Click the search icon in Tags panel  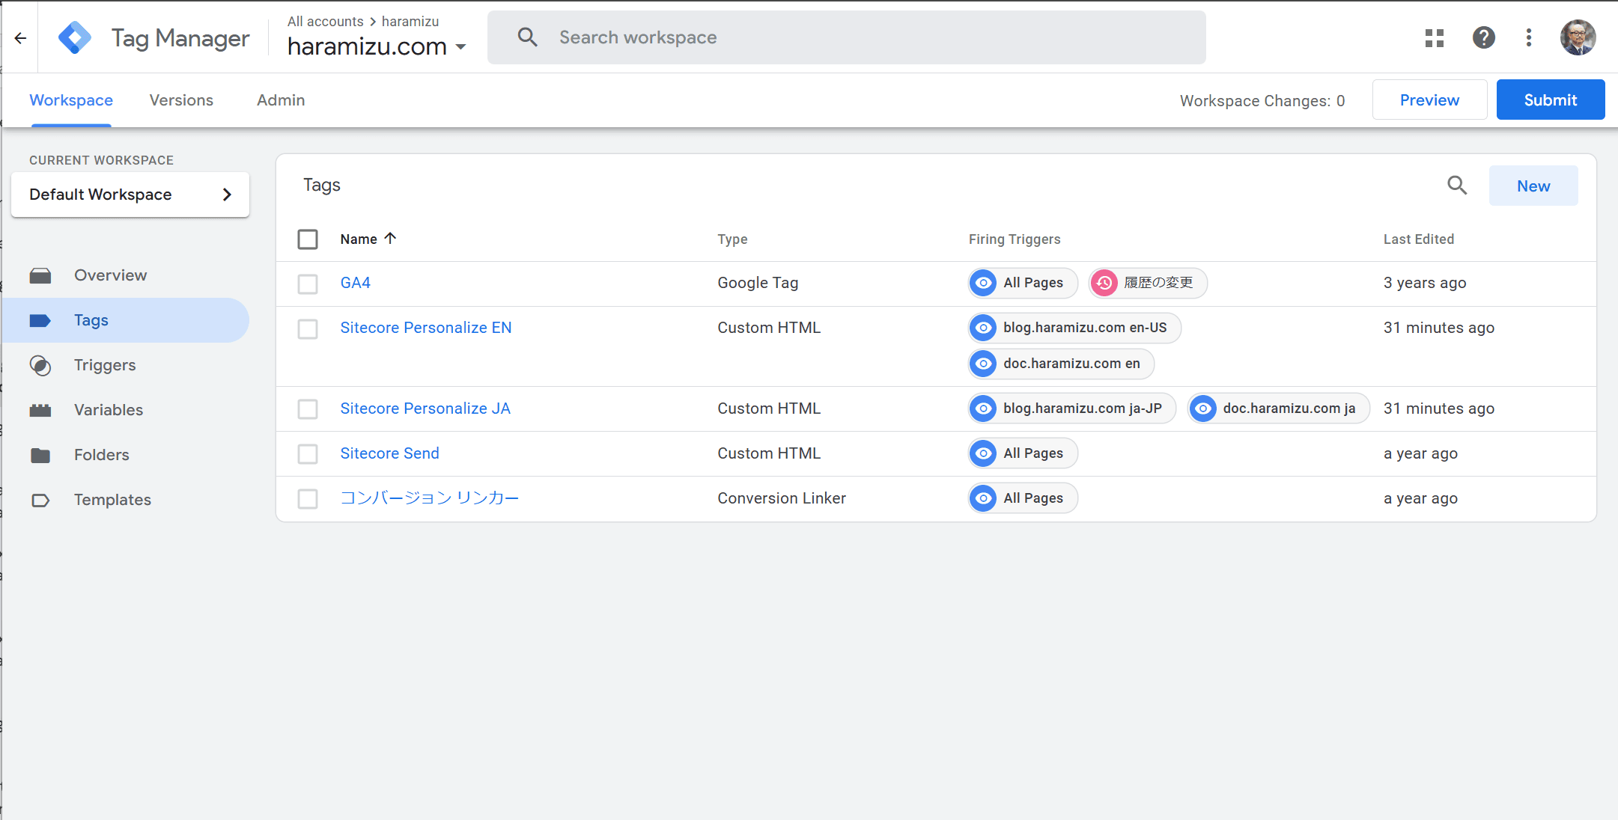1456,186
